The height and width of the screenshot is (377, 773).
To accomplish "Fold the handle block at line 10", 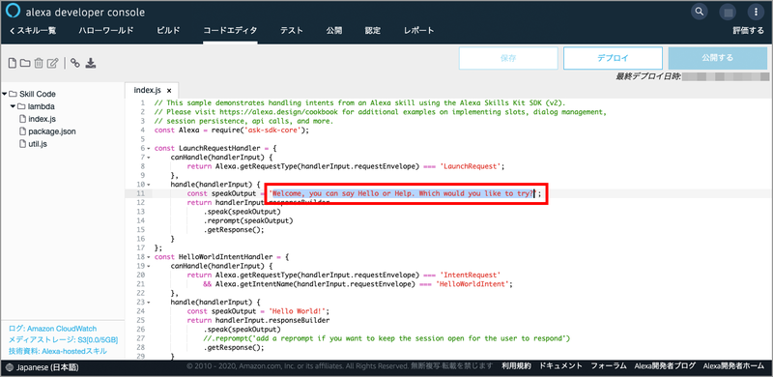I will (149, 185).
